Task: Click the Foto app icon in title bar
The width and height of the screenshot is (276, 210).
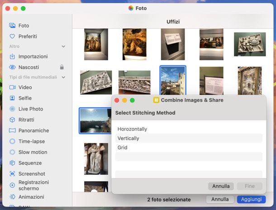Action: tap(131, 8)
